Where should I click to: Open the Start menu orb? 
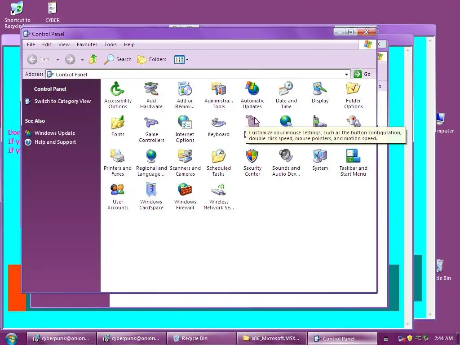click(x=11, y=339)
